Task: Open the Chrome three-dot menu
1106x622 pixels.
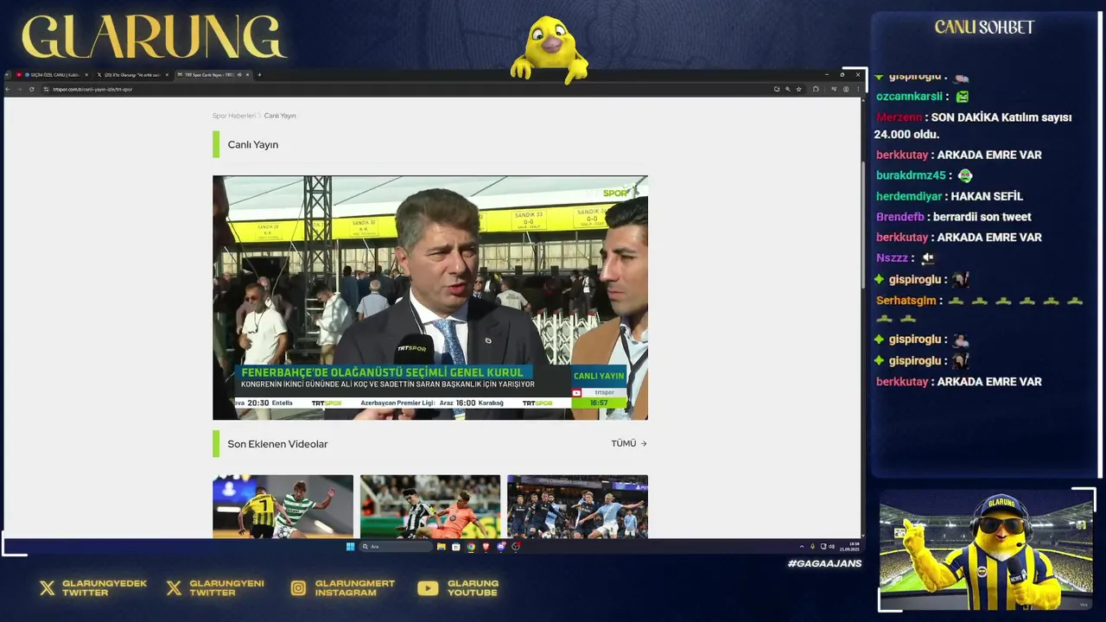Action: (x=858, y=89)
